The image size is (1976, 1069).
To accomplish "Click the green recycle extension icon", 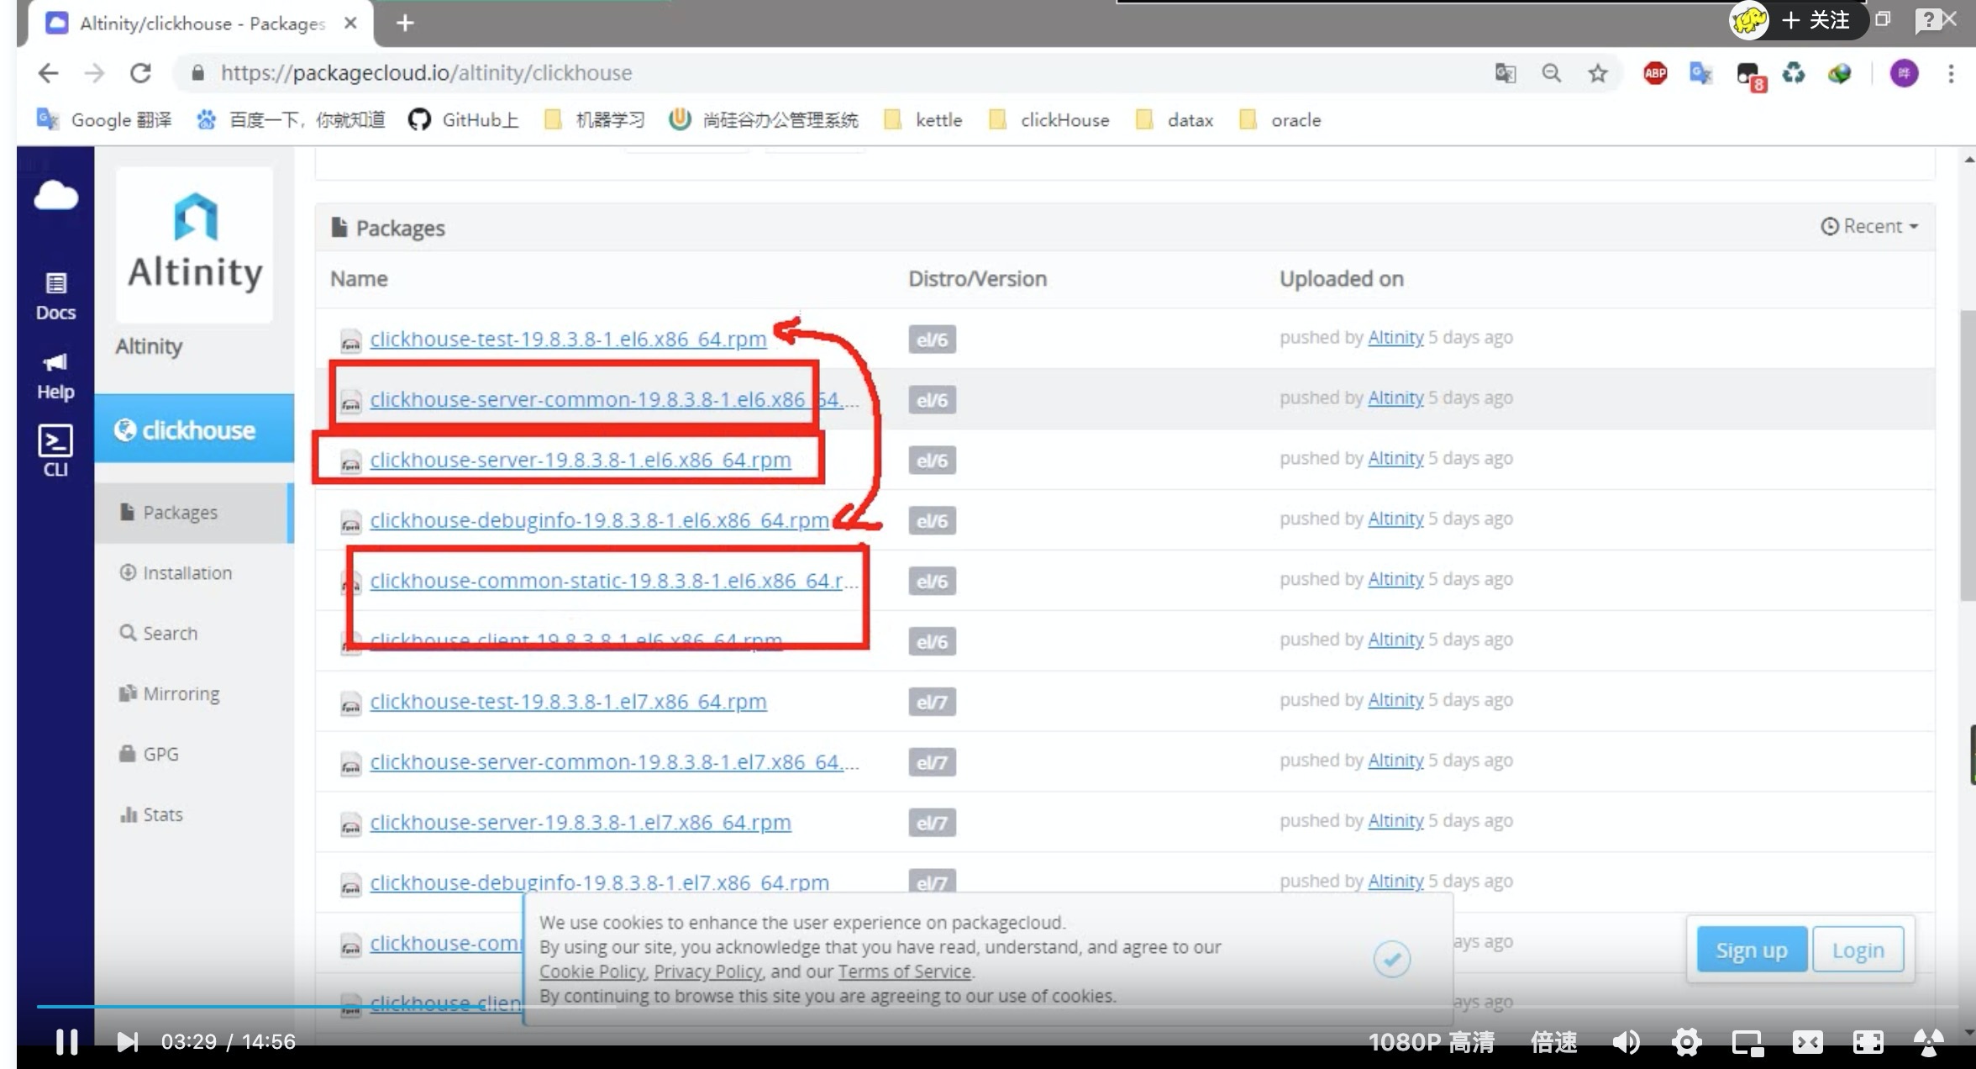I will (x=1793, y=73).
